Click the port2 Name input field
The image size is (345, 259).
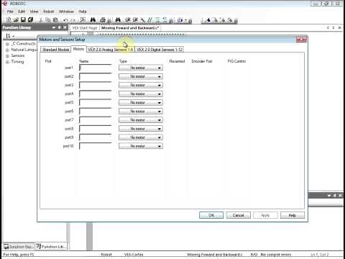tap(96, 76)
